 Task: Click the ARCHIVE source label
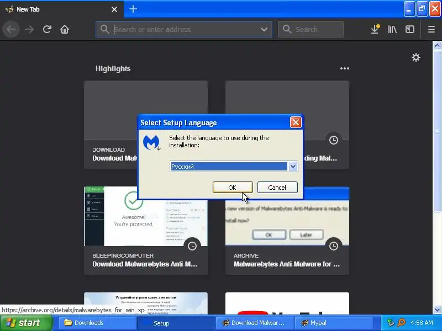246,255
